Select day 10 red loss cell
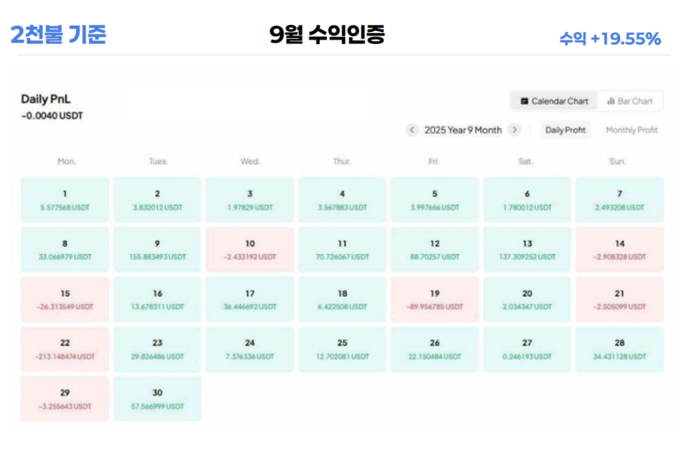 (250, 250)
